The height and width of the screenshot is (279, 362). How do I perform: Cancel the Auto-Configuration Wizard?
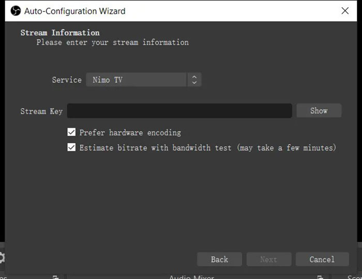pyautogui.click(x=322, y=259)
